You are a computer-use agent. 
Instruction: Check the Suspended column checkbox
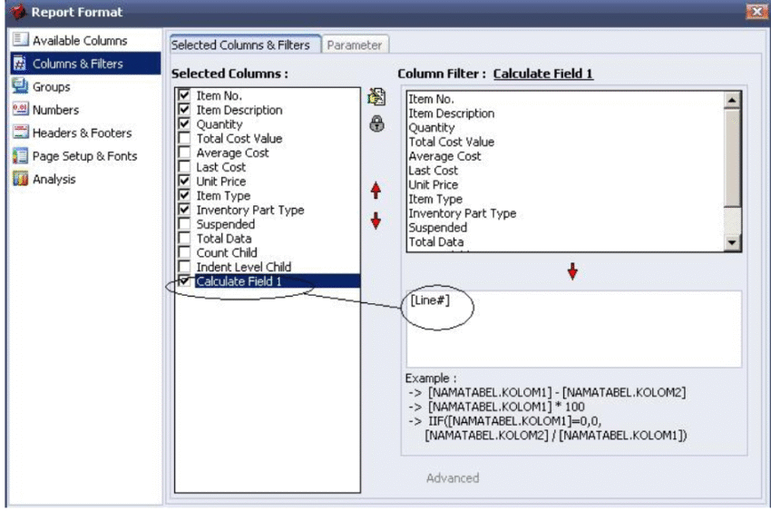(x=184, y=223)
